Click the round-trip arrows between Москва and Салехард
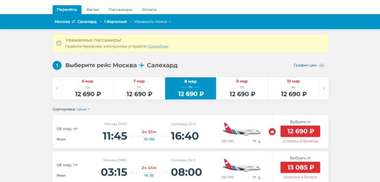 click(x=73, y=22)
